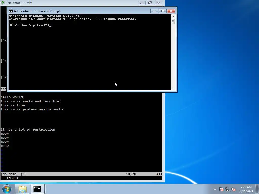Image resolution: width=259 pixels, height=194 pixels.
Task: Open the VIM window system menu icon
Action: (x=3, y=3)
